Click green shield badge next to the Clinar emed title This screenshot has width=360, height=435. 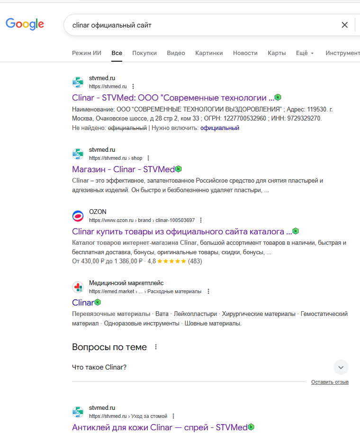(x=98, y=302)
